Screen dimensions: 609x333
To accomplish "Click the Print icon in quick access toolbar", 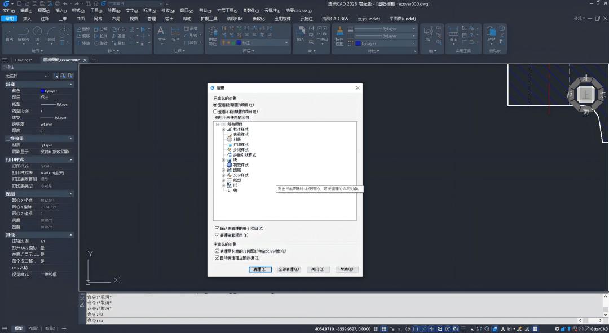I will click(58, 3).
